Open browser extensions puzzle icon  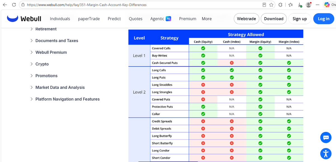[x=281, y=5]
